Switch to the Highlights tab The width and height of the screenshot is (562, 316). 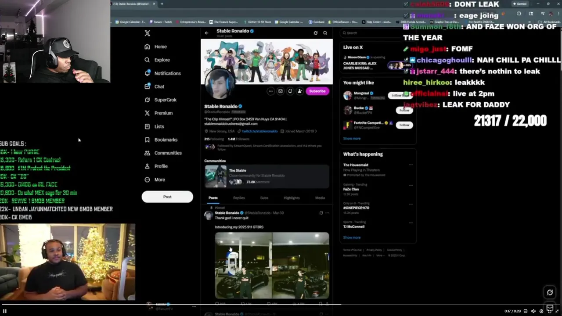coord(292,198)
